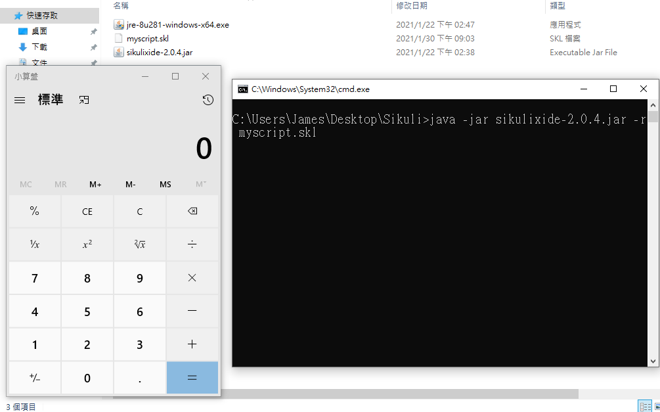Click the myscript.skl blank file icon
Screen dimensions: 660x412
point(119,38)
